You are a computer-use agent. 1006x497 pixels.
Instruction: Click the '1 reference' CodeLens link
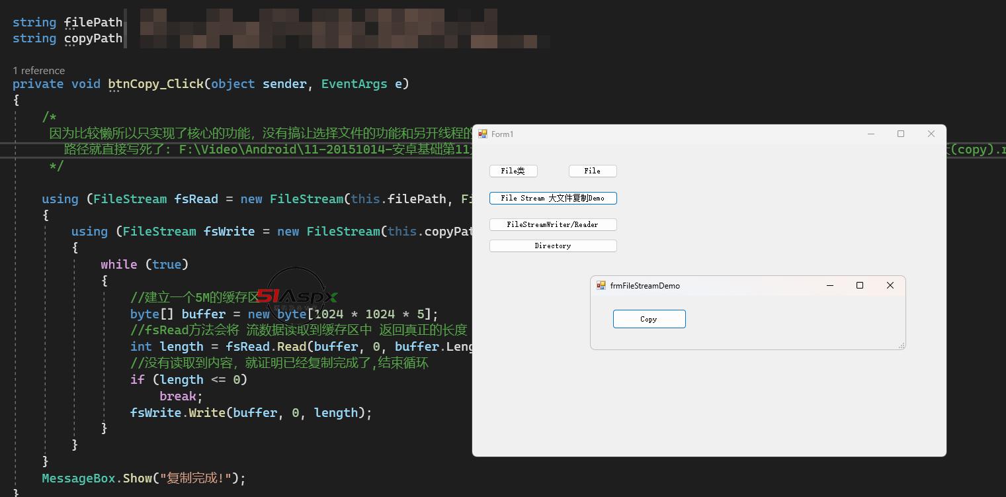[39, 70]
